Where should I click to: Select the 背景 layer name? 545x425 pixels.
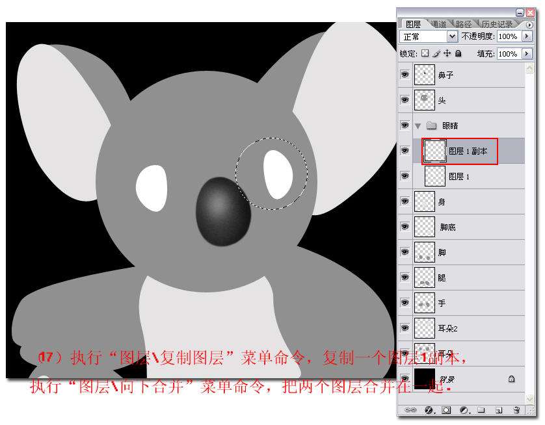click(x=446, y=379)
